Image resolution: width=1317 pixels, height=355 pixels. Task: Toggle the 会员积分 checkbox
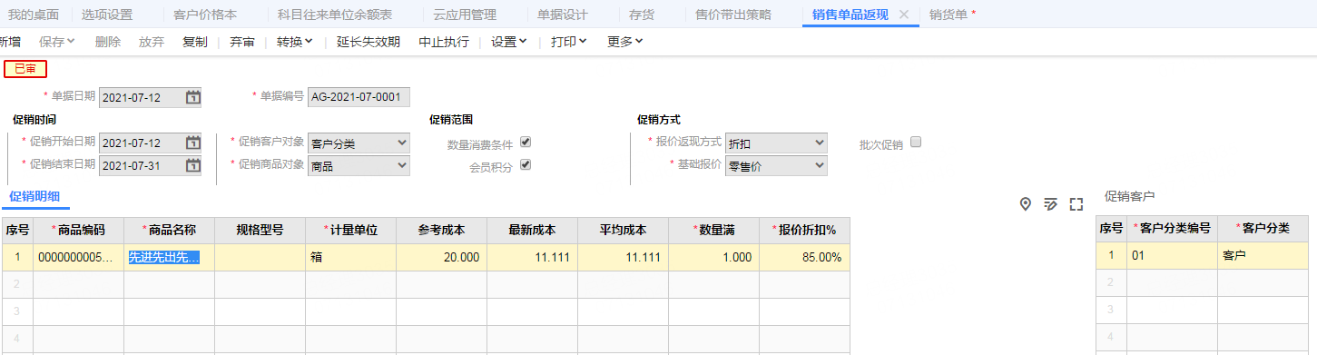[526, 165]
